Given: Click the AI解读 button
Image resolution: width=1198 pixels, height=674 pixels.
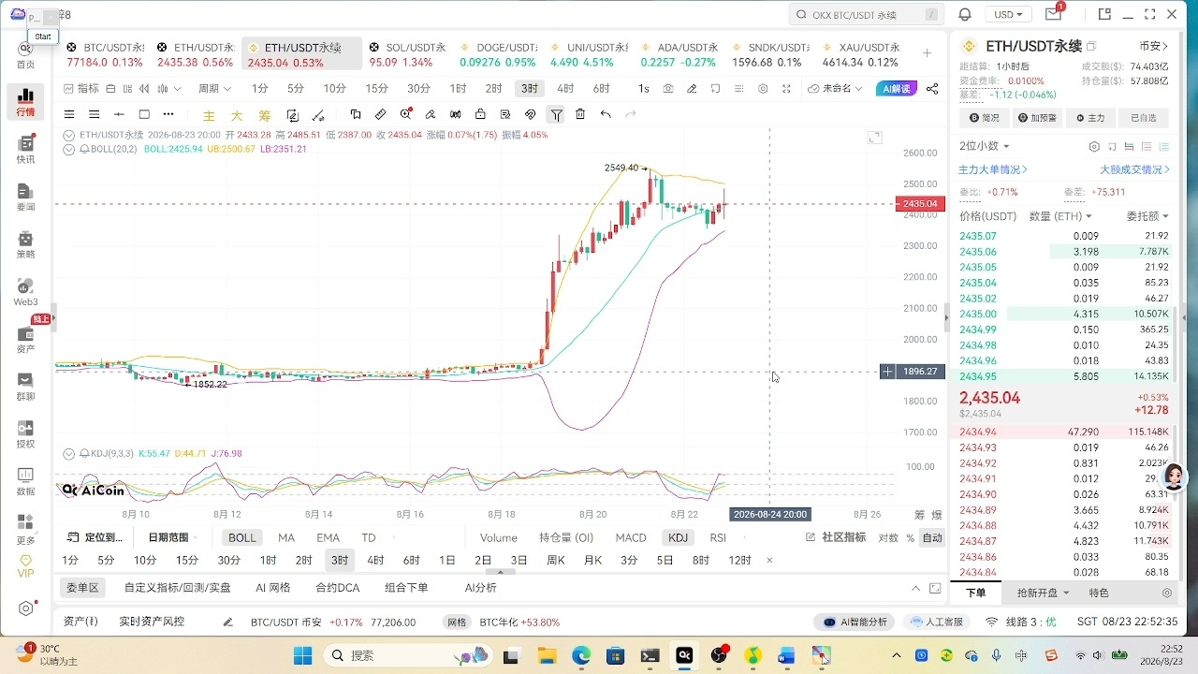Looking at the screenshot, I should [x=896, y=88].
